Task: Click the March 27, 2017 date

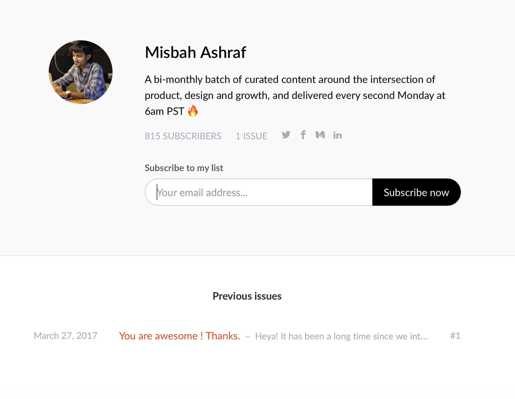Action: 66,336
